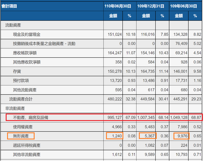206x164 pixels.
Task: Select the 無形資產 row label
Action: pyautogui.click(x=21, y=136)
